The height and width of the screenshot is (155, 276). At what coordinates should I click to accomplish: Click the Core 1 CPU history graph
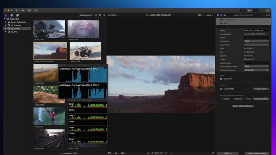point(88,105)
